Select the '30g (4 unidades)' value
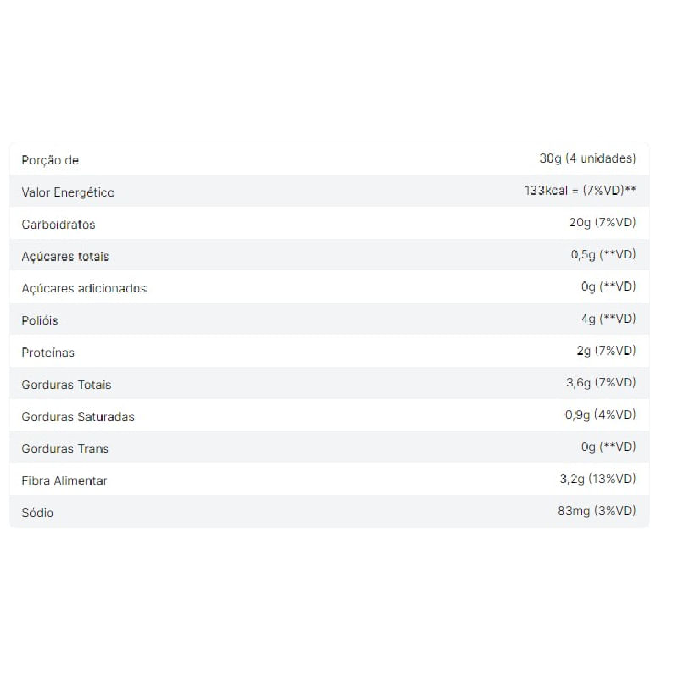The width and height of the screenshot is (678, 678). [587, 158]
